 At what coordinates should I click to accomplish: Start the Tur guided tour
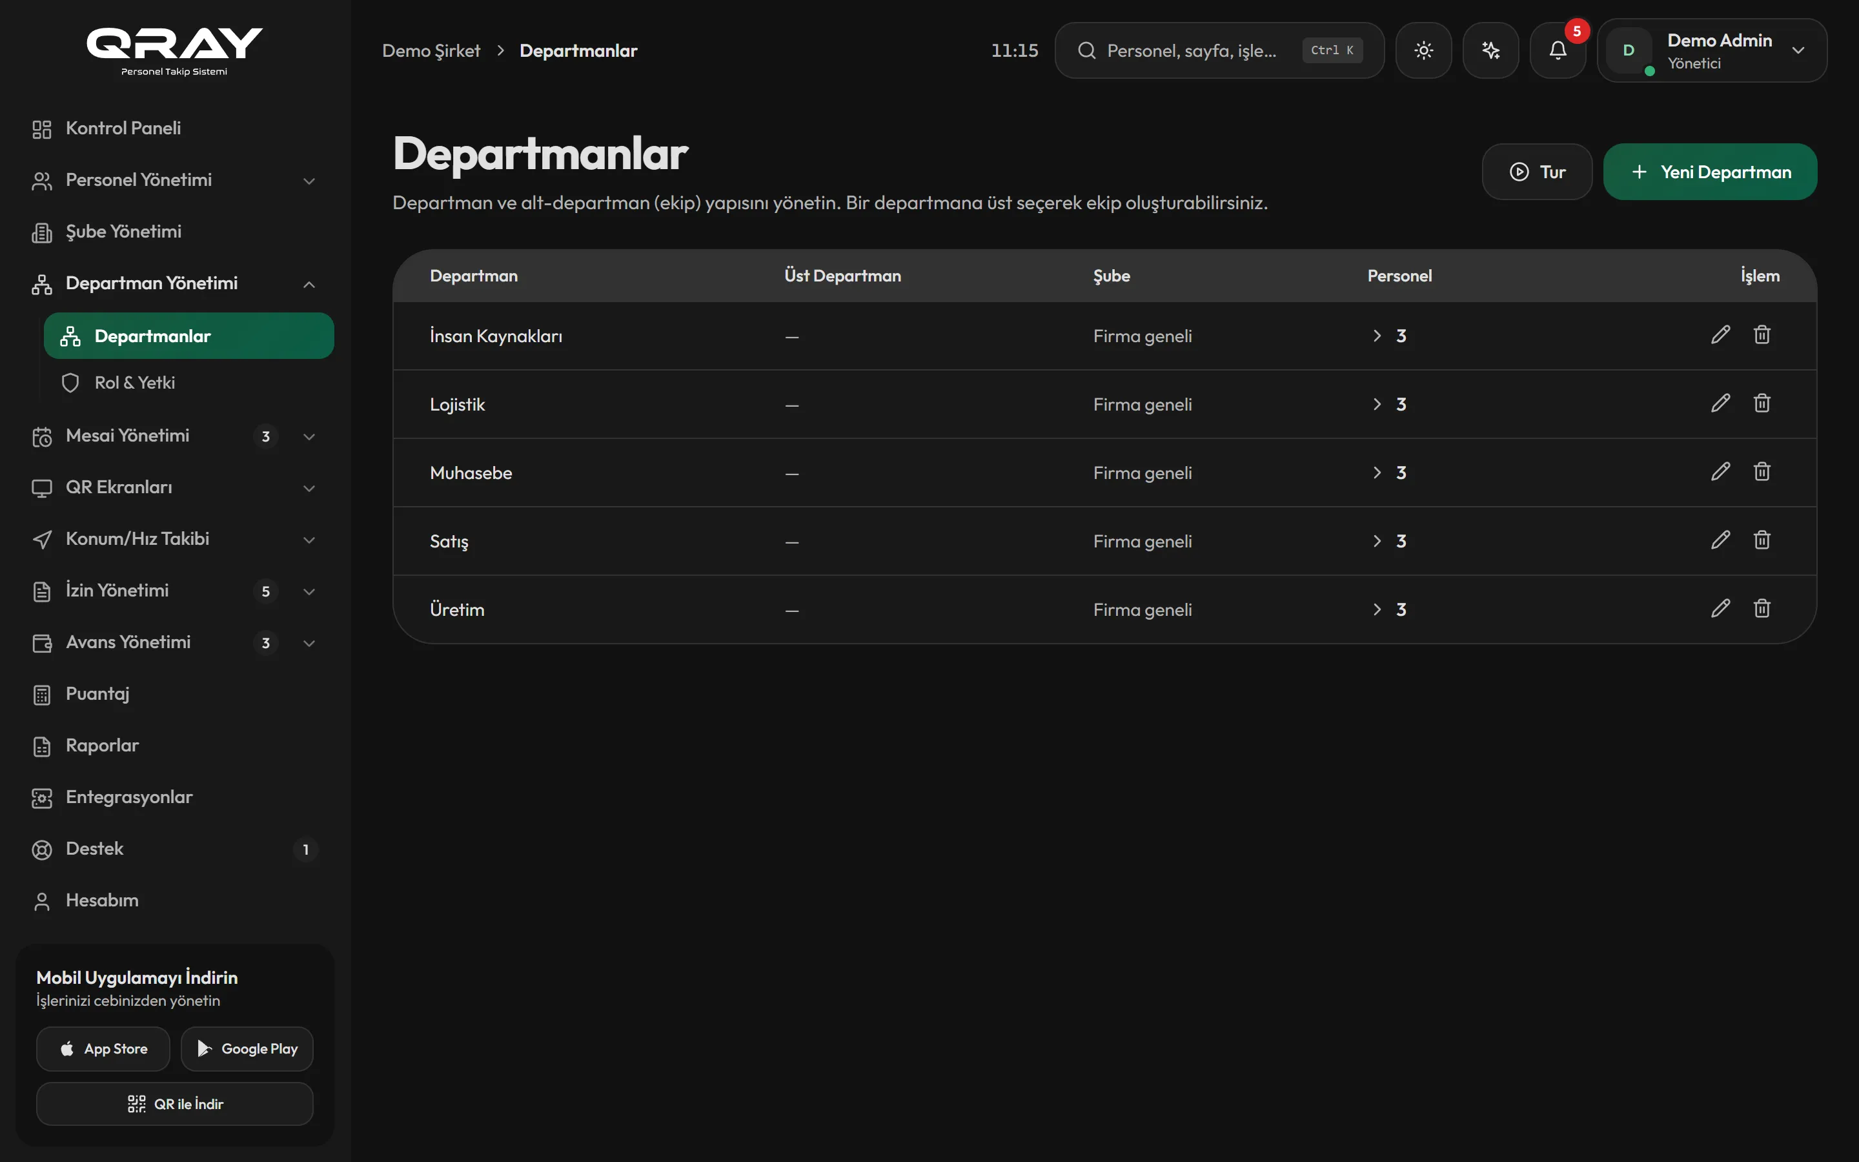pyautogui.click(x=1536, y=172)
